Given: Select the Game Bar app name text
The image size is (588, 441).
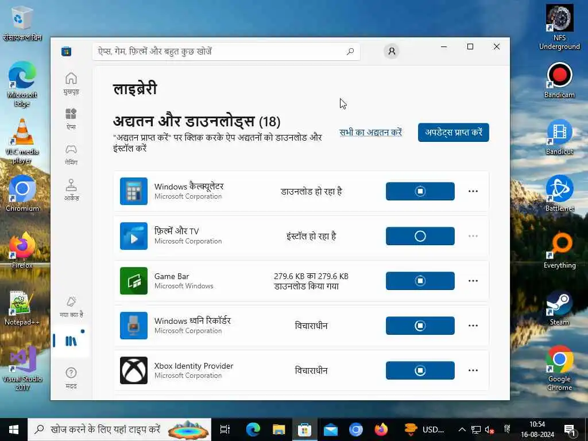Looking at the screenshot, I should [171, 276].
